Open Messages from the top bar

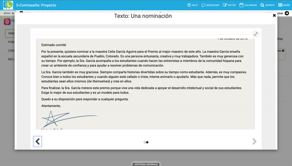click(210, 5)
